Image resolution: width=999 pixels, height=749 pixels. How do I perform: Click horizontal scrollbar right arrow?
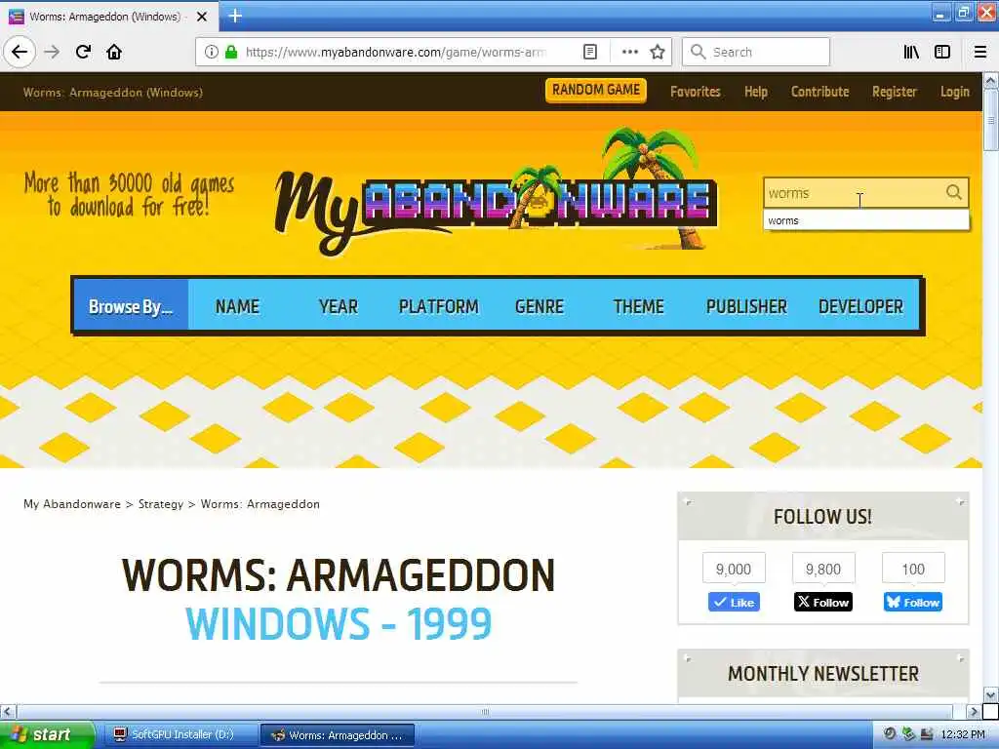pyautogui.click(x=973, y=711)
